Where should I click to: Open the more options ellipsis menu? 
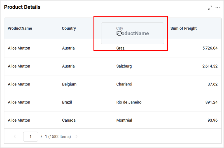click(218, 8)
